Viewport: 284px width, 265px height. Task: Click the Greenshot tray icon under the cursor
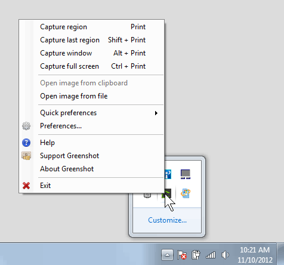(166, 193)
